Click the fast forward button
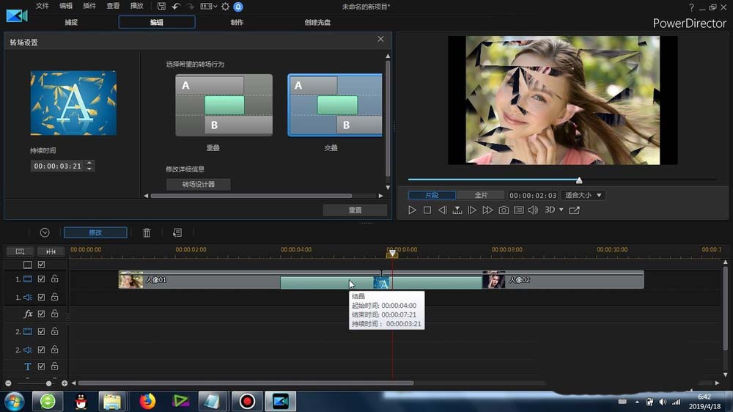 click(487, 210)
